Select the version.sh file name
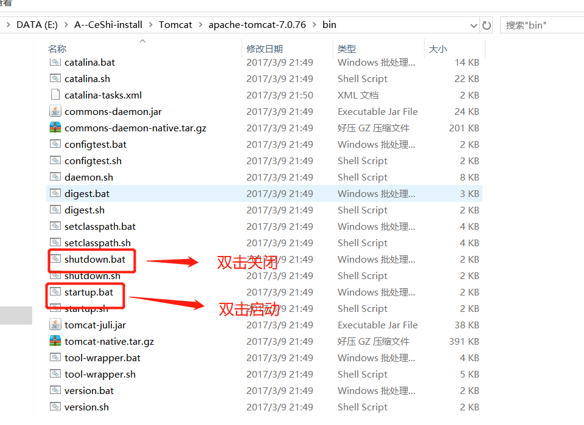This screenshot has height=425, width=584. (86, 407)
